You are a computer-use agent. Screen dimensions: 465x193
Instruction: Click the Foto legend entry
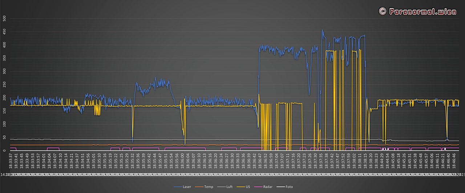[289, 187]
